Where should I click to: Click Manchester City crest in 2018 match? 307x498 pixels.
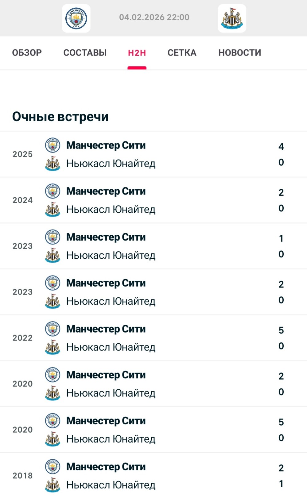(52, 467)
